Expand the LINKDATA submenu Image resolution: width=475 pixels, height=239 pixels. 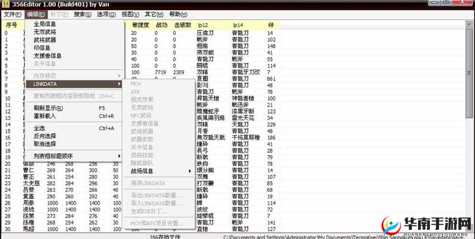point(74,84)
